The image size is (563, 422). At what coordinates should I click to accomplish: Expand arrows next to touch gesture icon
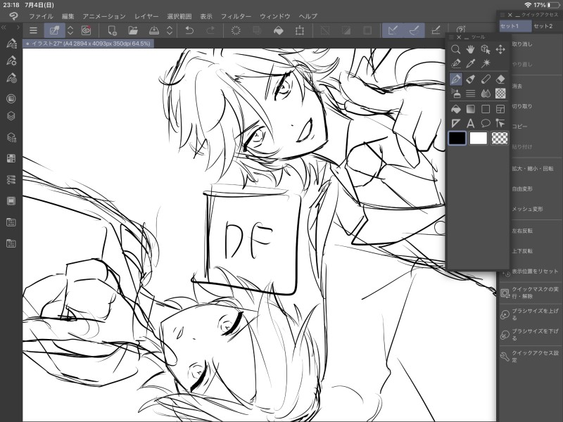[70, 30]
